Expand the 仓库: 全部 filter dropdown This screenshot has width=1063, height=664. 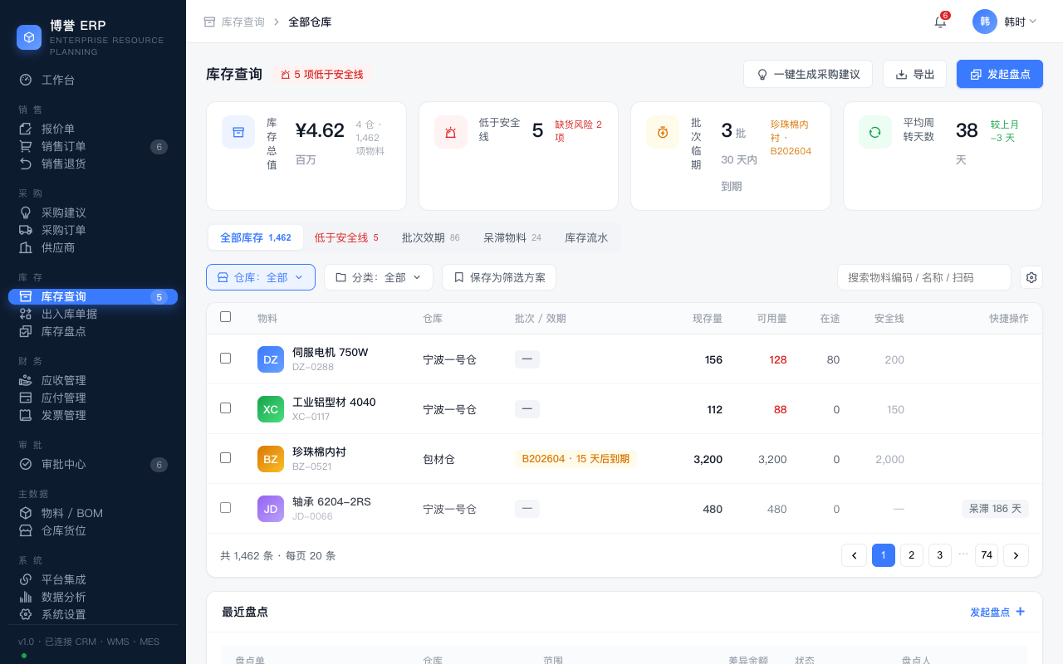261,277
